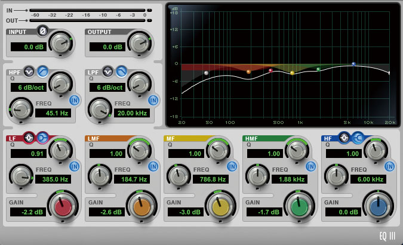
Task: Select the HPF notch filter type icon
Action: (29, 72)
